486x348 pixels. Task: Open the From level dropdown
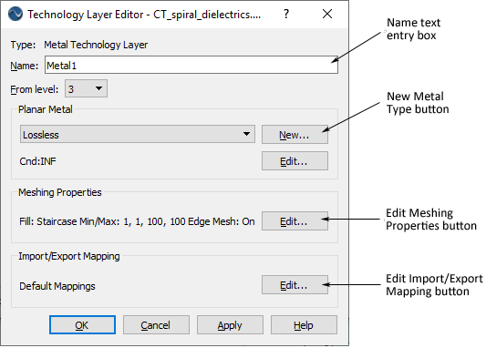pyautogui.click(x=86, y=89)
